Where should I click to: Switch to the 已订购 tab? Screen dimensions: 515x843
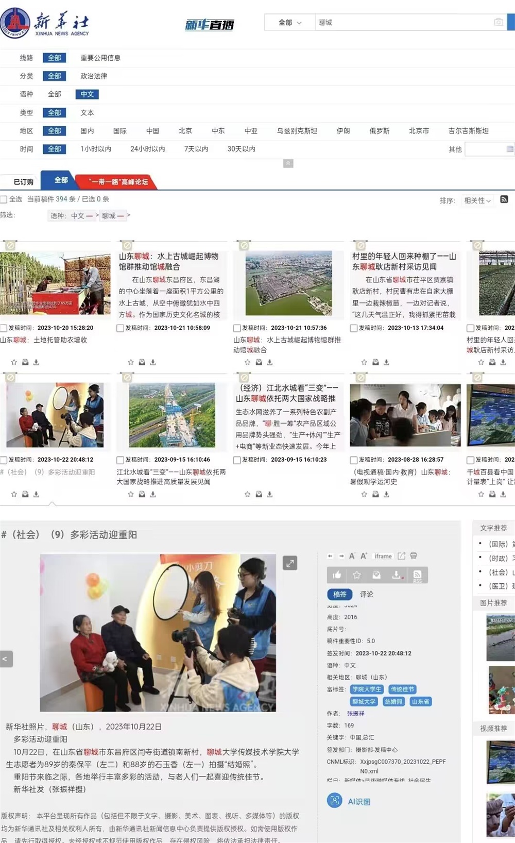point(24,182)
